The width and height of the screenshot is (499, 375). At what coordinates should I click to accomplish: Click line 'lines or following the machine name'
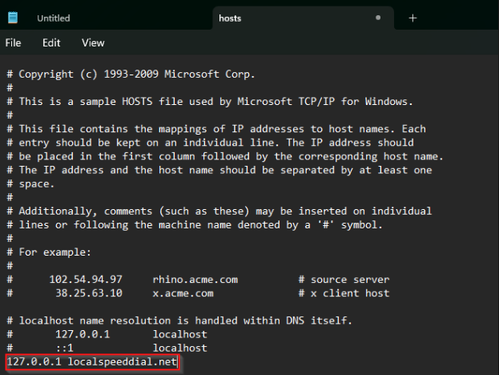click(x=195, y=224)
